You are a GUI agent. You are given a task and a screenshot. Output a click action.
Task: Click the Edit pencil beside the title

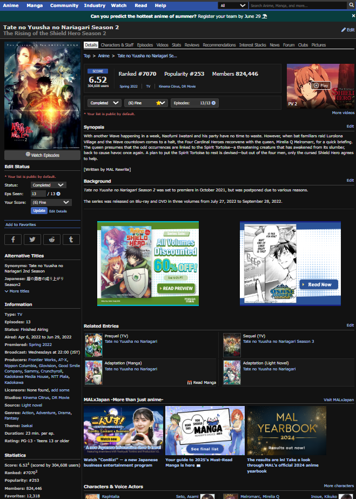tap(348, 30)
